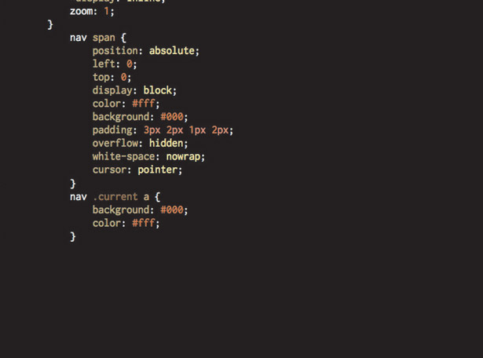Click the #fff value in nav span
The height and width of the screenshot is (358, 483).
[x=143, y=104]
